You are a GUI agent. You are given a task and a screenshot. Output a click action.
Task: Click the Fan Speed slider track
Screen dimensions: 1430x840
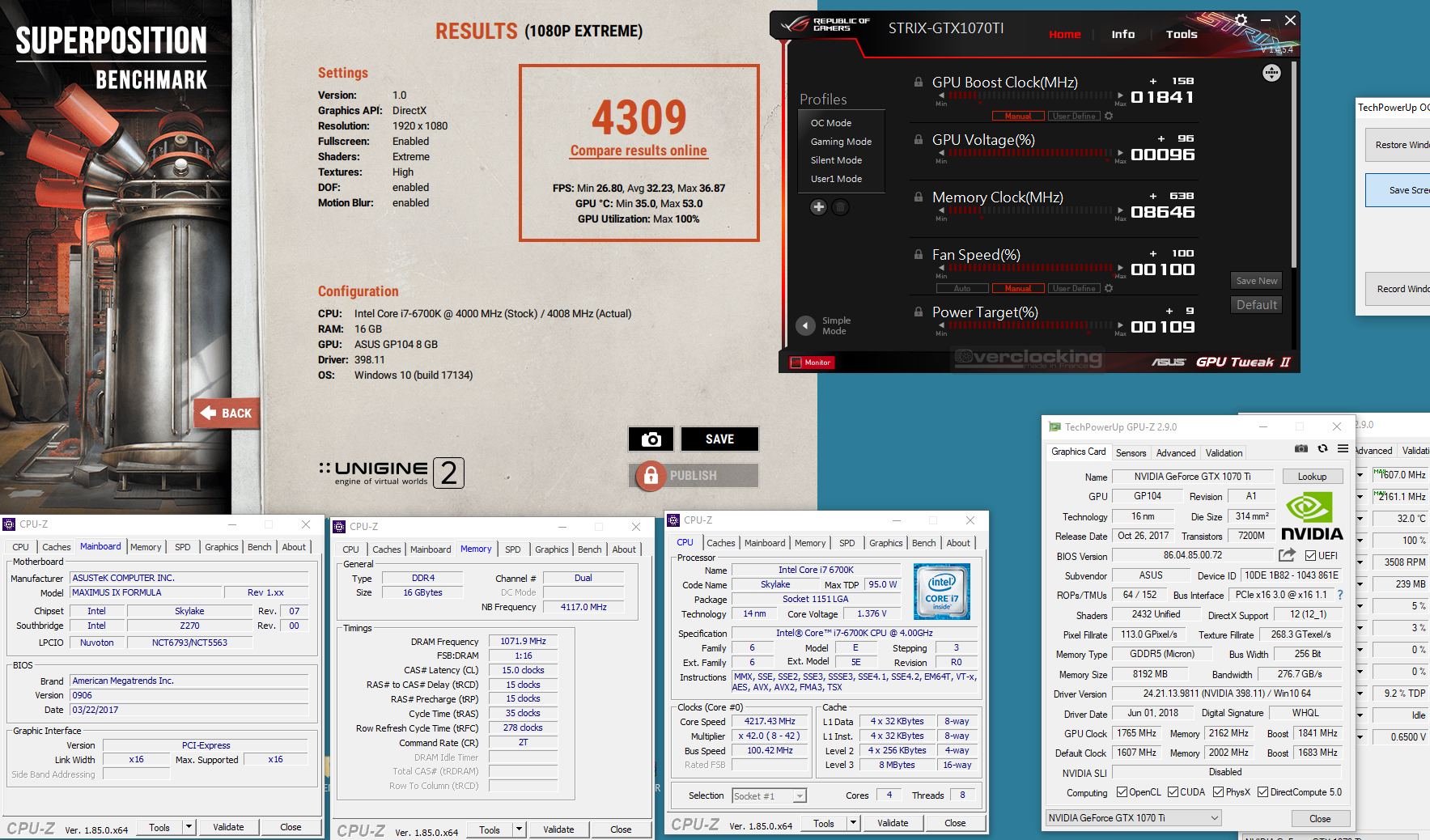1031,268
